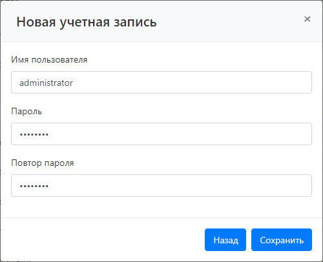Close the Новая учетная запись dialog

click(307, 19)
